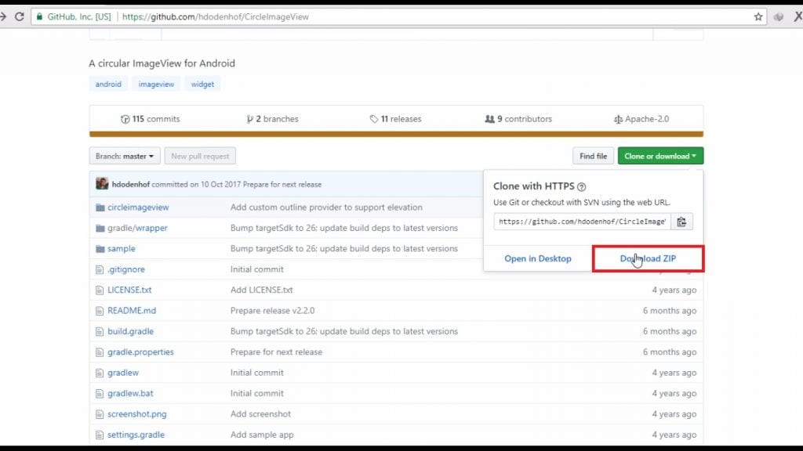
Task: Open the README.md file link
Action: tap(132, 311)
